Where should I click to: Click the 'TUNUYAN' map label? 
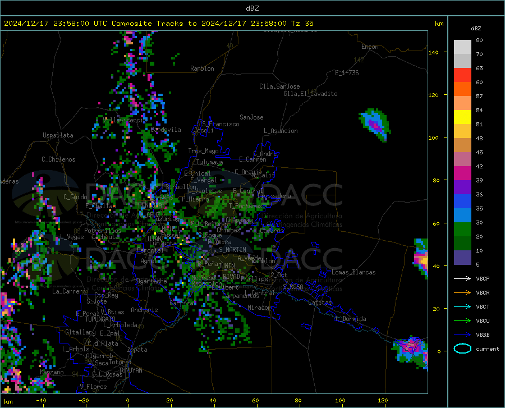pos(130,370)
